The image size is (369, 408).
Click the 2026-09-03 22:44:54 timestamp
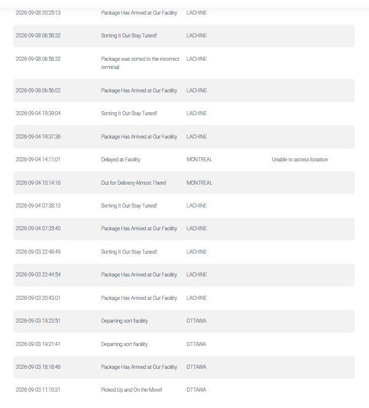pos(38,275)
